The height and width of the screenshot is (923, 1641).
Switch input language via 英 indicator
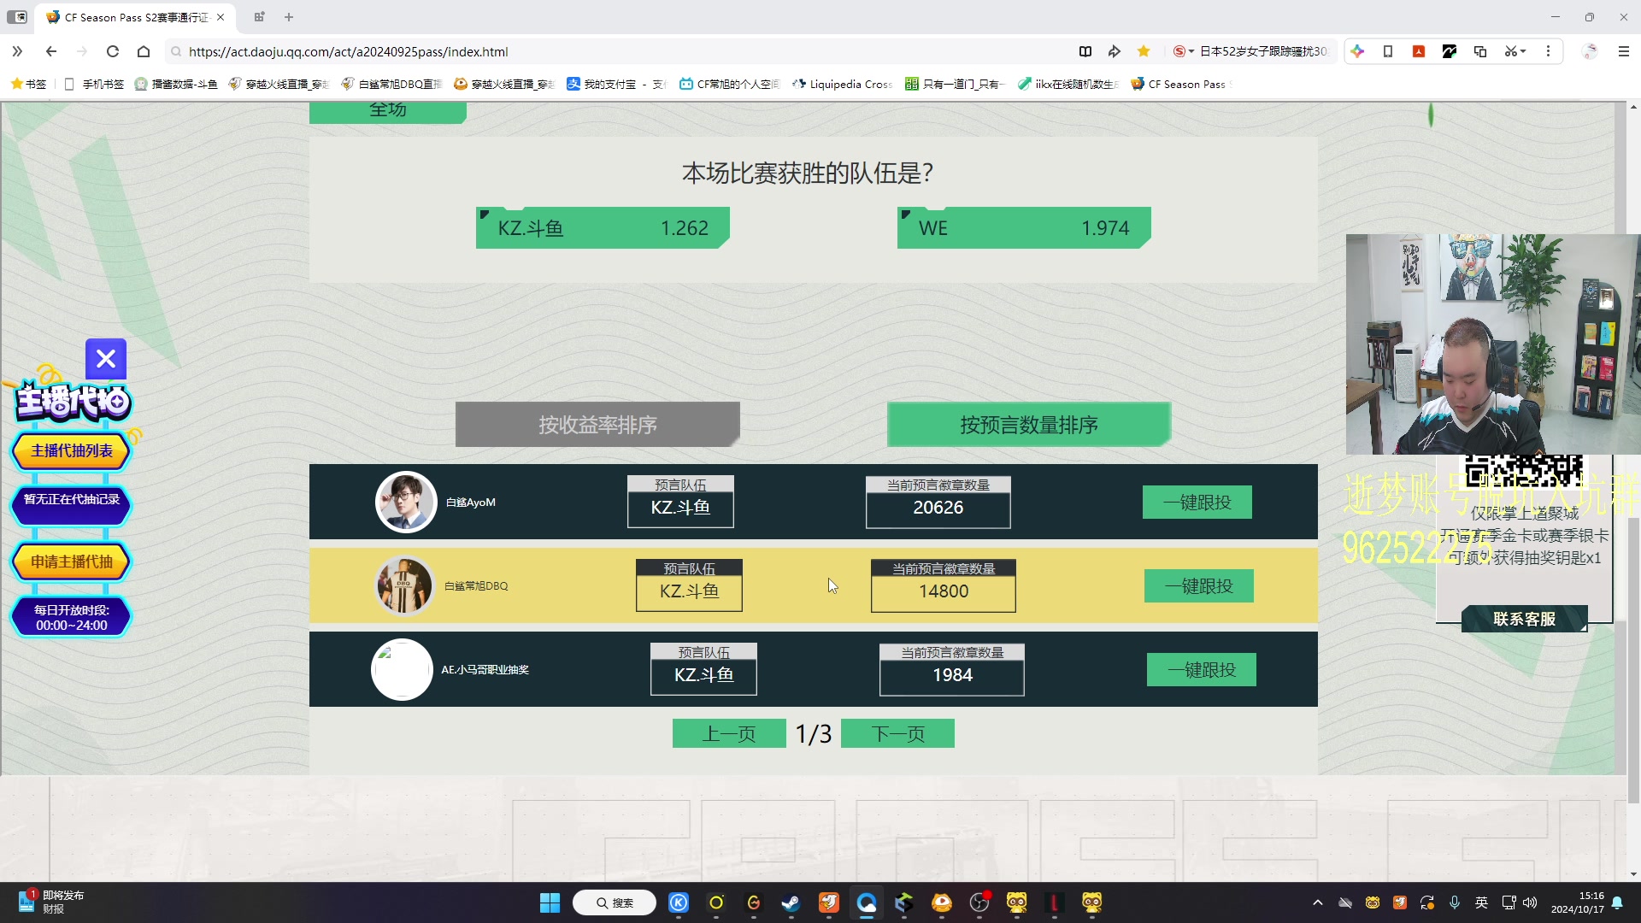coord(1482,902)
